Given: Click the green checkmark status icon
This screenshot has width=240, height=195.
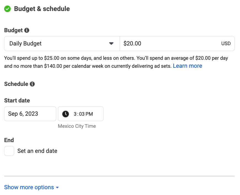Looking at the screenshot, I should click(x=8, y=9).
